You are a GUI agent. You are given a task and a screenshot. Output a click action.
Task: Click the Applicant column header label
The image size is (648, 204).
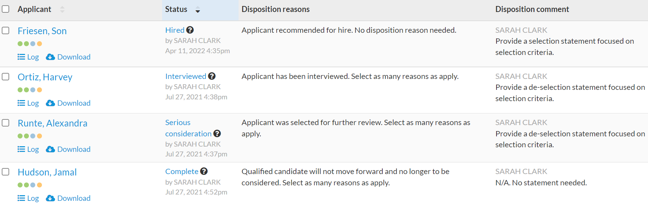tap(35, 9)
